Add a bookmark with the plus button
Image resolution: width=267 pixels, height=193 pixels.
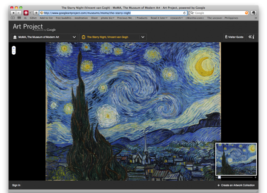click(x=36, y=13)
